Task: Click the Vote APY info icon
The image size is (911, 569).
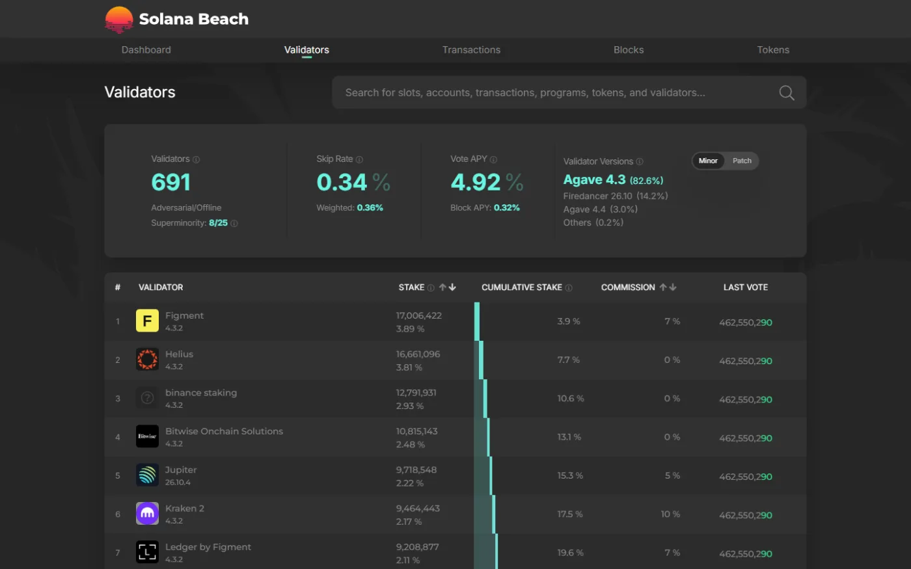Action: pos(493,159)
